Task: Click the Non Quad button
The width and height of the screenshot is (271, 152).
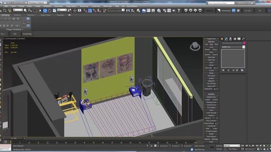Action: (211, 76)
